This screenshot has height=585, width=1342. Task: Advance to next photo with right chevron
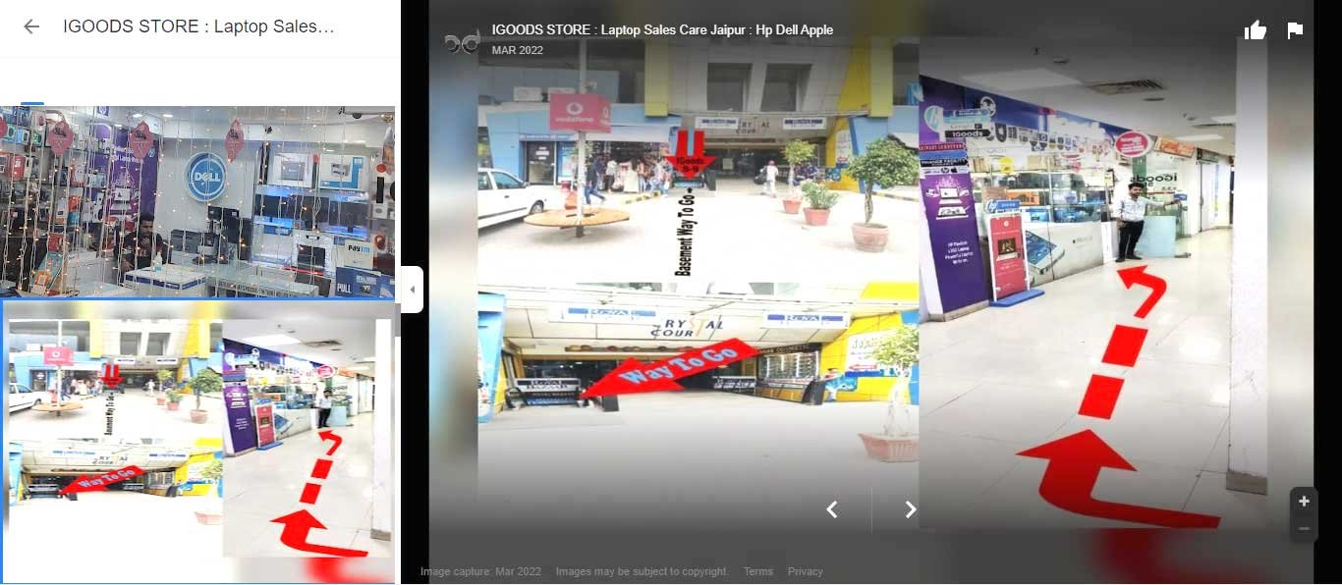[x=911, y=509]
